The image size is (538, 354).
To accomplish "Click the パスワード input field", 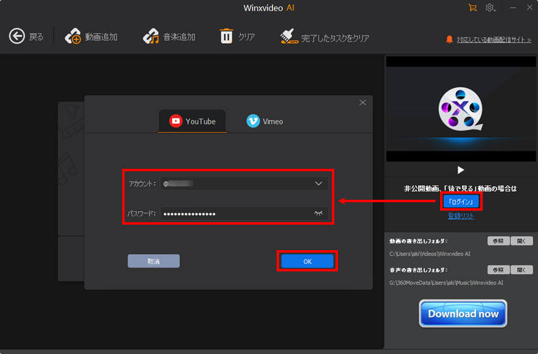I will [244, 214].
